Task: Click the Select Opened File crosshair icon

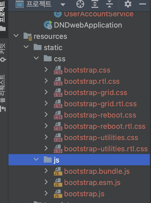Action: click(80, 4)
